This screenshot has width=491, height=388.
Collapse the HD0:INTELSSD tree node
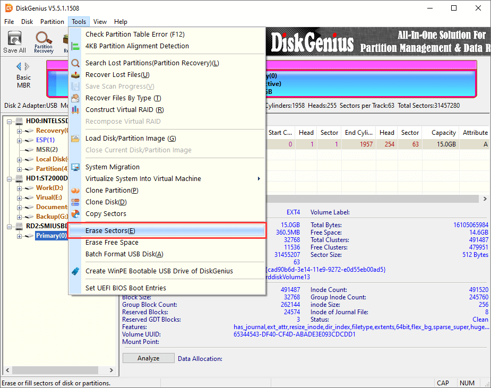pyautogui.click(x=10, y=122)
